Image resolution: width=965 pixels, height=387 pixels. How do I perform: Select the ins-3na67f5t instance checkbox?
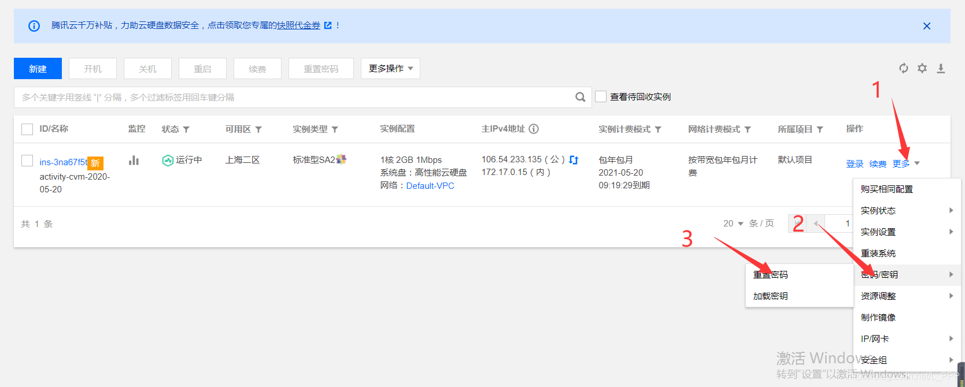[27, 161]
